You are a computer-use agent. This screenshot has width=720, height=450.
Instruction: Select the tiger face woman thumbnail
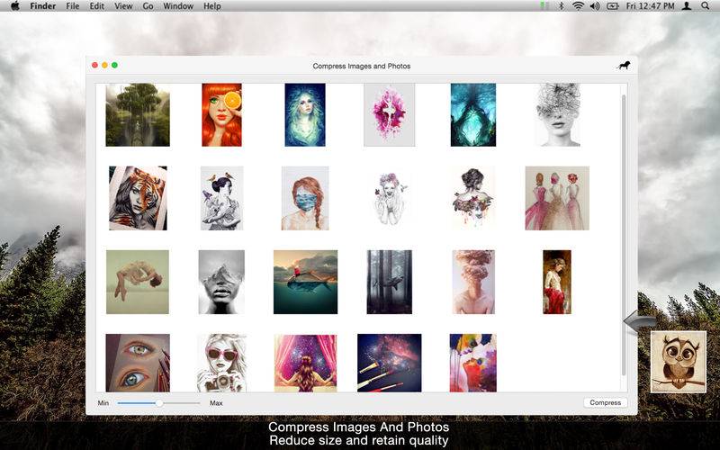(x=138, y=198)
